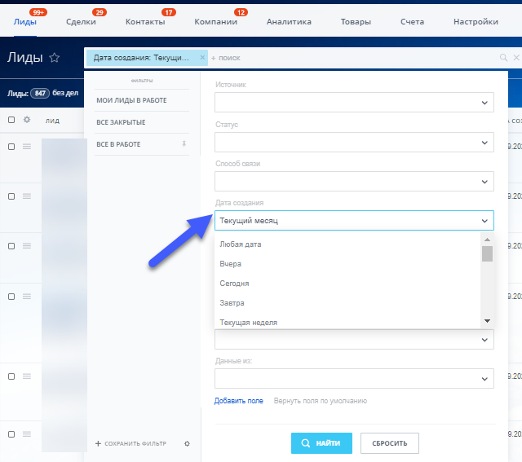Choose Сегодня from the date list
This screenshot has width=522, height=462.
[x=234, y=284]
